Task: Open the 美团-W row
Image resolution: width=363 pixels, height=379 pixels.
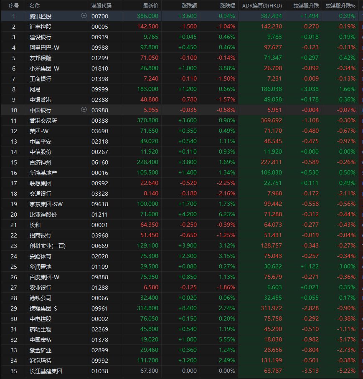Action: click(181, 131)
